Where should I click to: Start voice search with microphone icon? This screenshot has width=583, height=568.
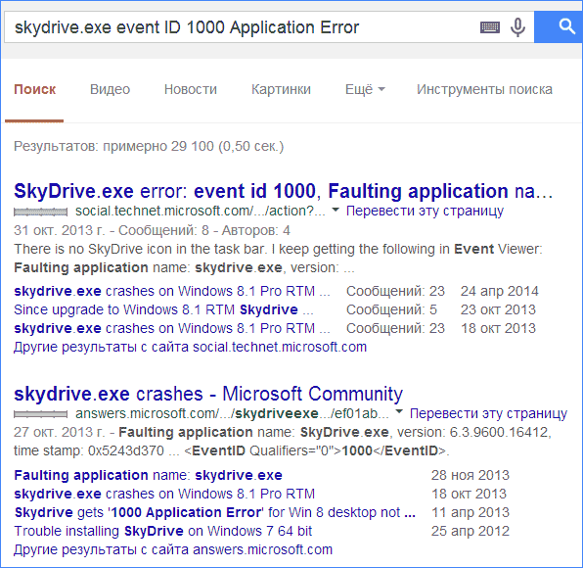click(517, 27)
